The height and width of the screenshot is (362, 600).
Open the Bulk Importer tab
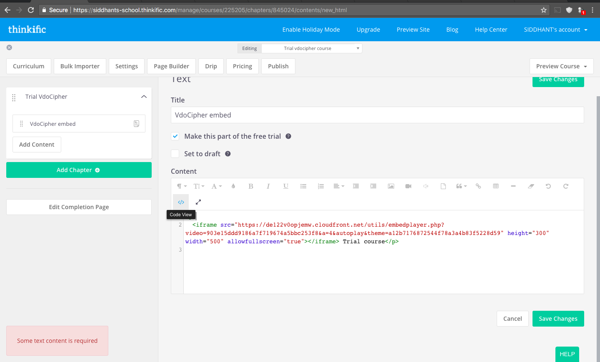click(x=80, y=66)
